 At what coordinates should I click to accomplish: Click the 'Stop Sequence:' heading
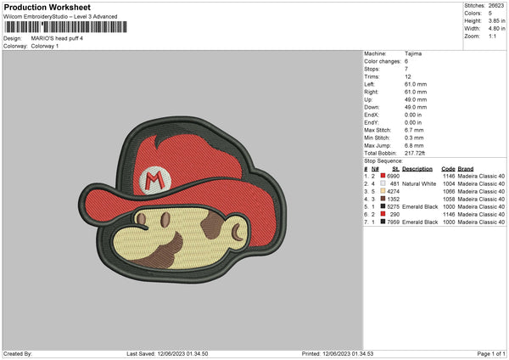(383, 161)
